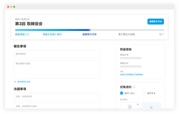Click the 第3回 取締役会 heading
This screenshot has height=114, width=179.
coord(29,24)
